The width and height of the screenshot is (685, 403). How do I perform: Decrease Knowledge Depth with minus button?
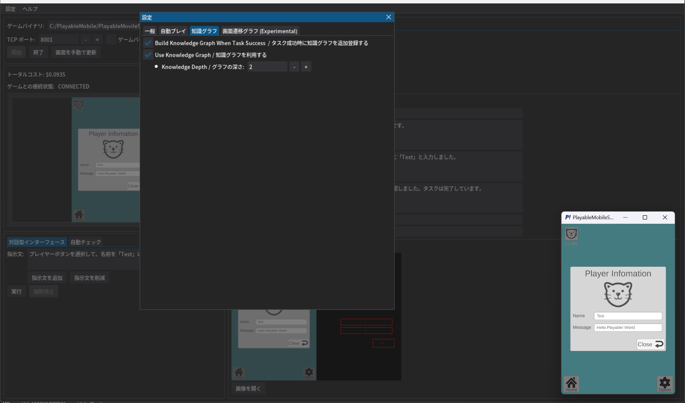[294, 67]
